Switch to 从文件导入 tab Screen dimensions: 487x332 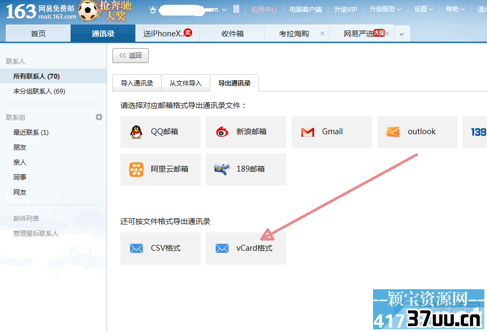coord(185,83)
